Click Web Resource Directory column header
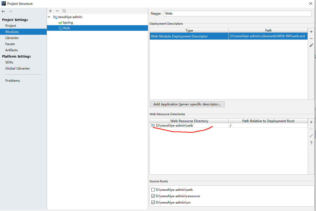Viewport: 316px width, 211px height. pos(189,121)
